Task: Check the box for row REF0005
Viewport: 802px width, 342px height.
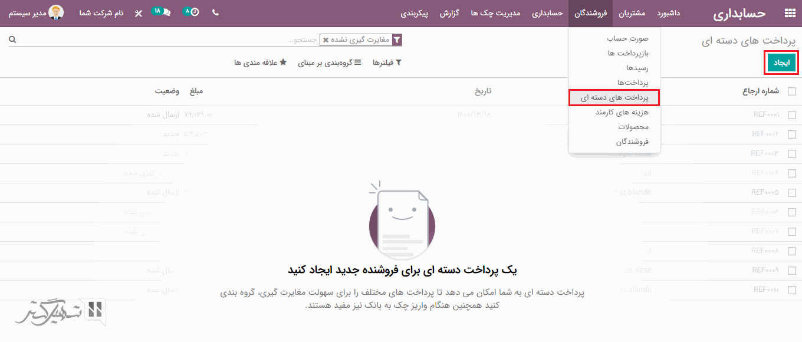Action: coord(791,192)
